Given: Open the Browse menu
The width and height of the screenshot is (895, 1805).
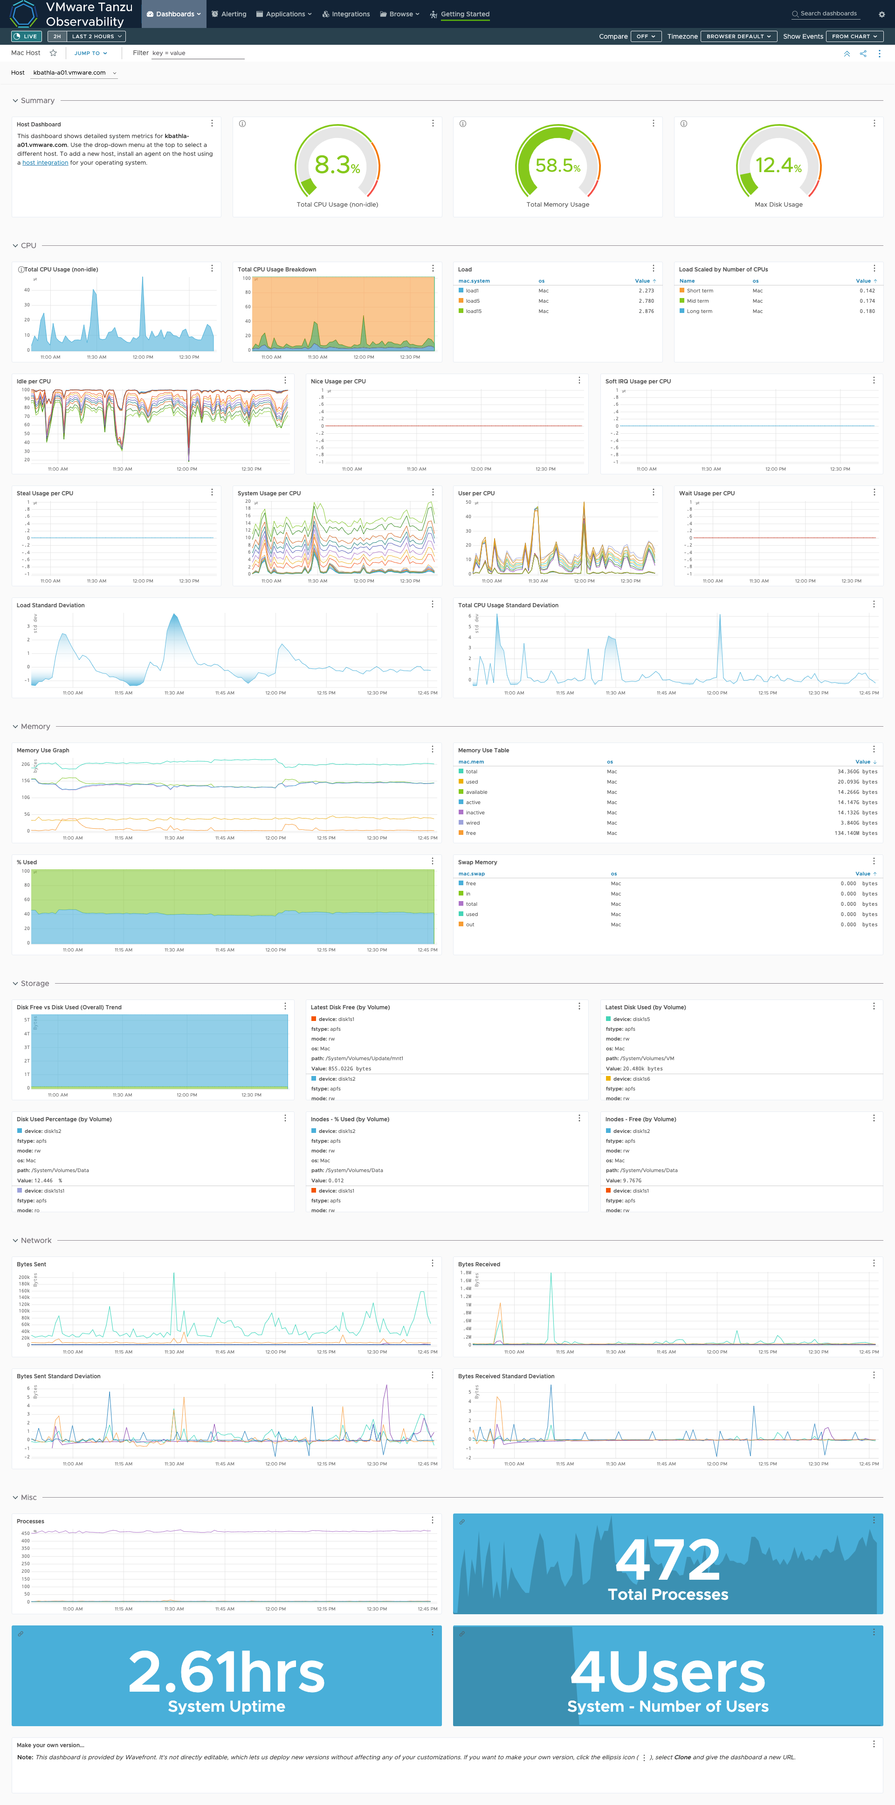Looking at the screenshot, I should coord(399,14).
